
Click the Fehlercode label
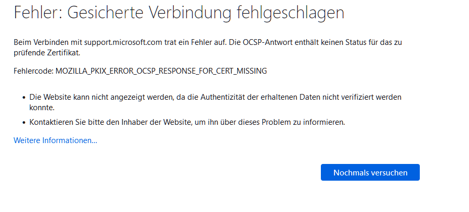[x=33, y=71]
